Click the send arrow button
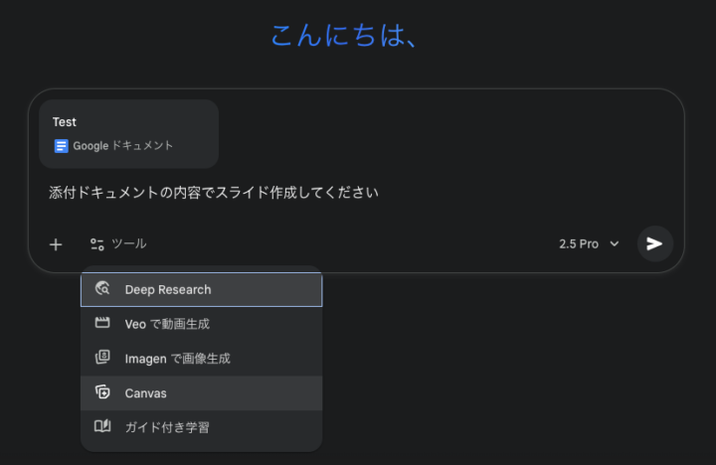Image resolution: width=716 pixels, height=465 pixels. [x=654, y=243]
